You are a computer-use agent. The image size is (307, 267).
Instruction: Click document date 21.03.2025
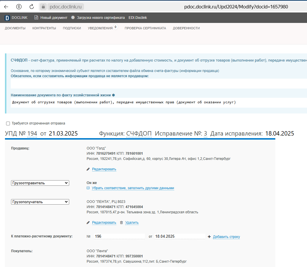pos(63,133)
